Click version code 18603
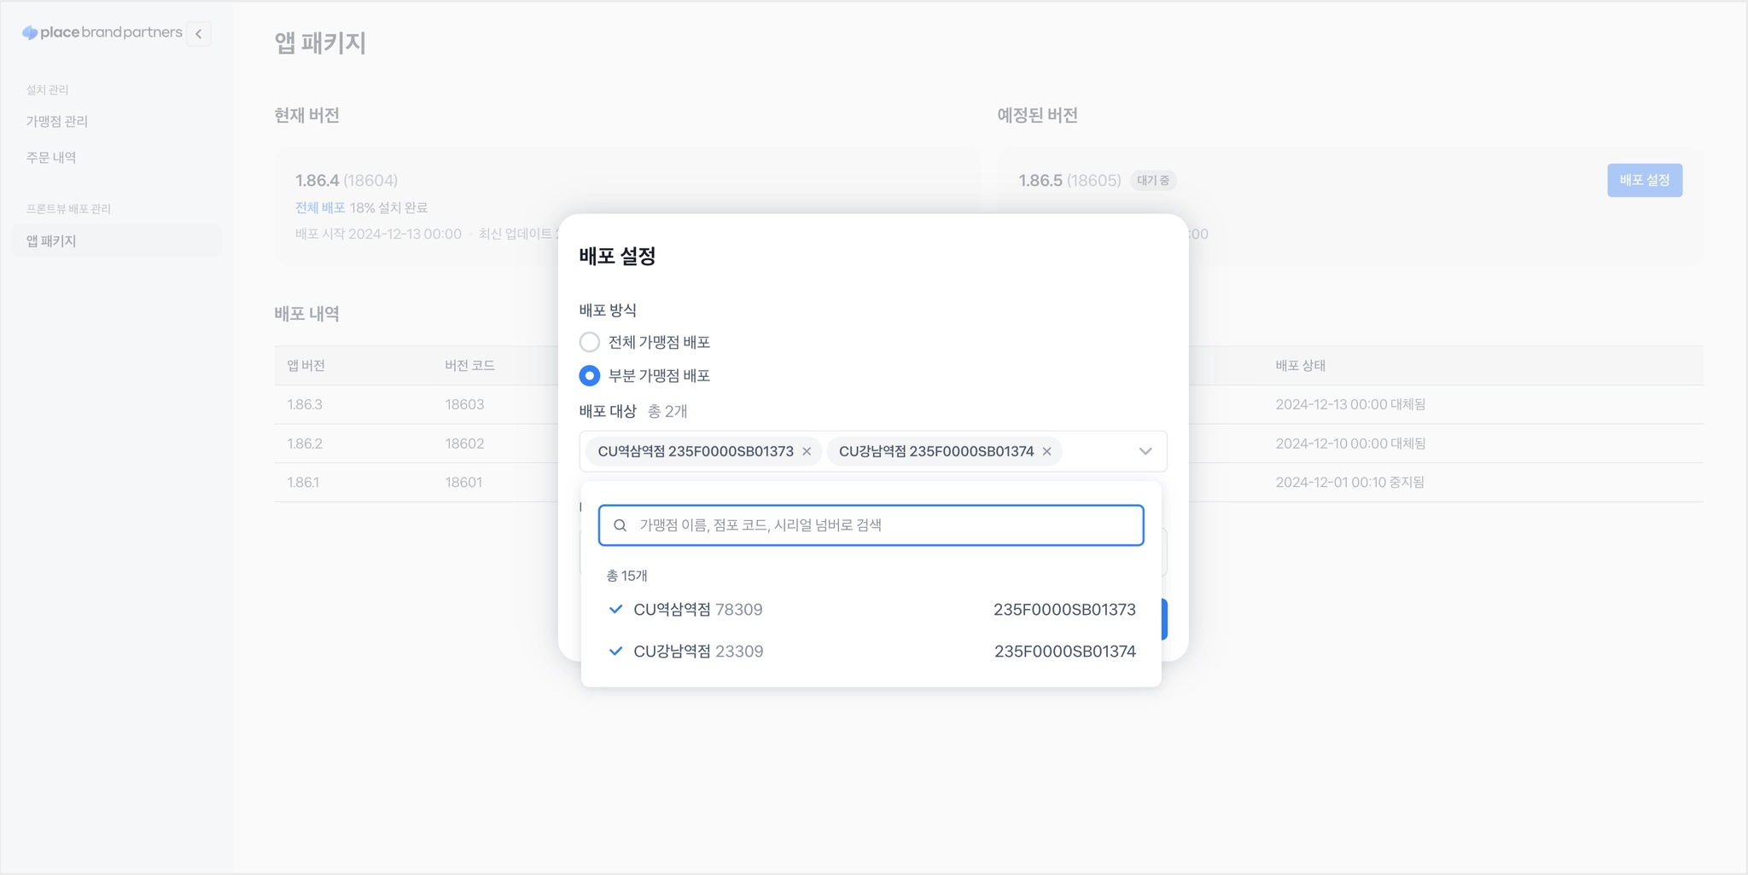The width and height of the screenshot is (1748, 875). click(x=464, y=404)
